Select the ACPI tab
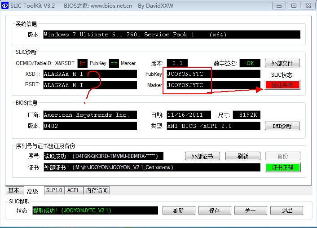 coord(72,190)
